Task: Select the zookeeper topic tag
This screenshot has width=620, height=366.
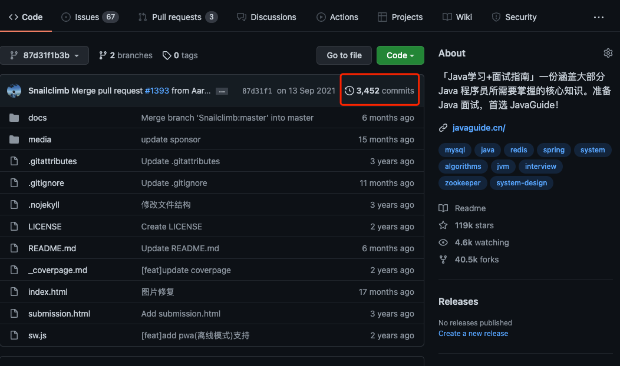Action: click(x=463, y=183)
